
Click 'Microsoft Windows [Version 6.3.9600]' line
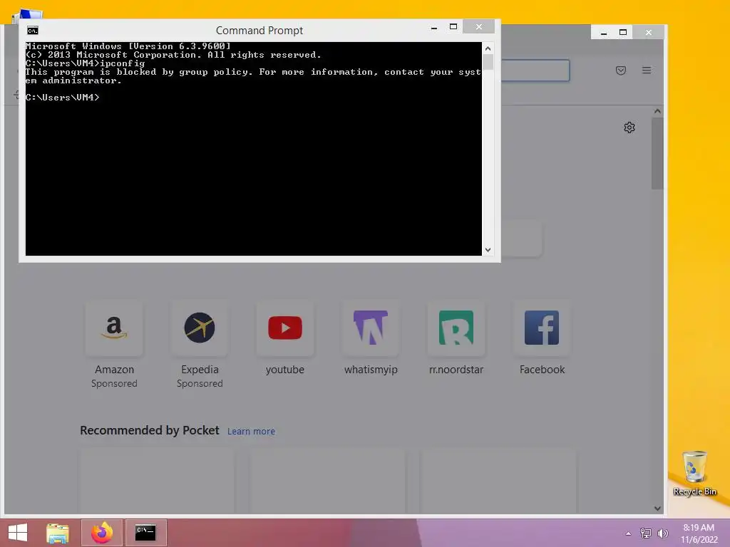coord(128,46)
